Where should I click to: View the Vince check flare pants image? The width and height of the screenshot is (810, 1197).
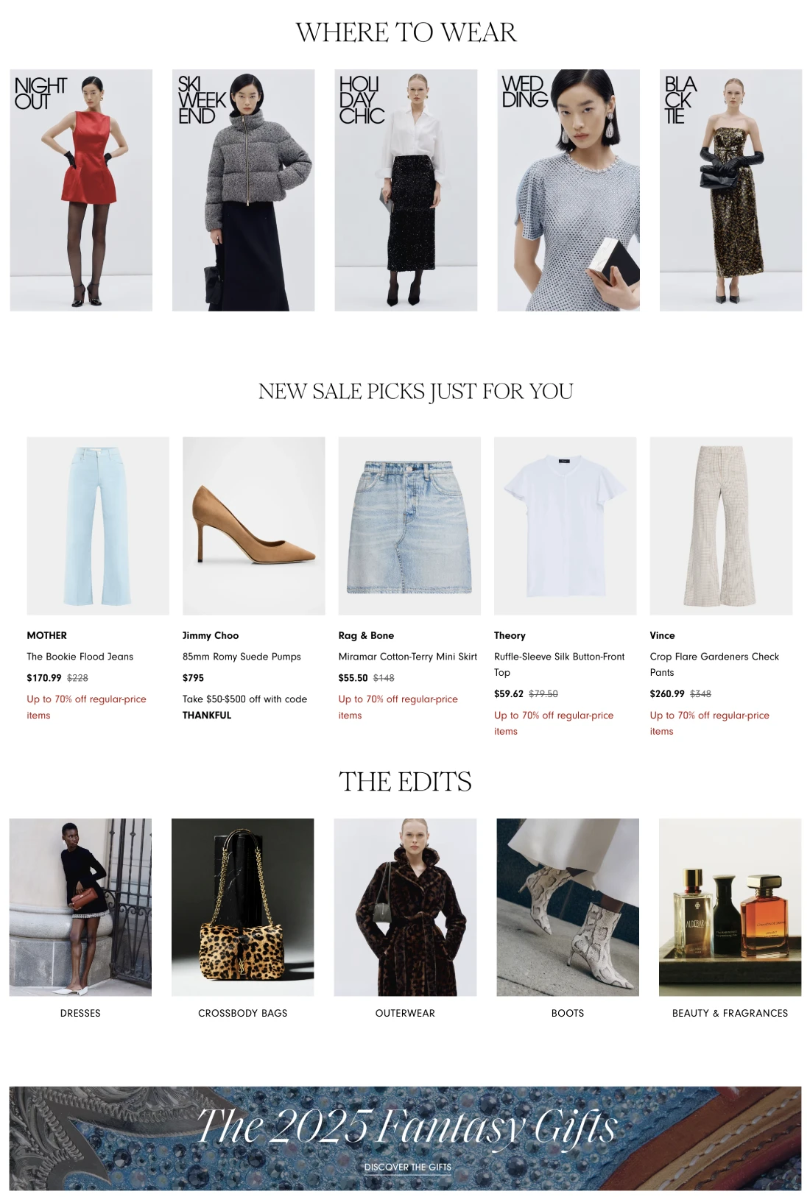coord(721,526)
